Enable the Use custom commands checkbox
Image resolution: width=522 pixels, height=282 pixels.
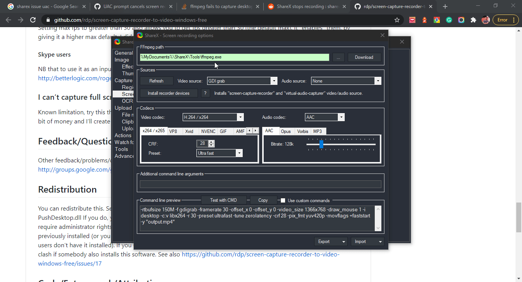click(x=282, y=200)
